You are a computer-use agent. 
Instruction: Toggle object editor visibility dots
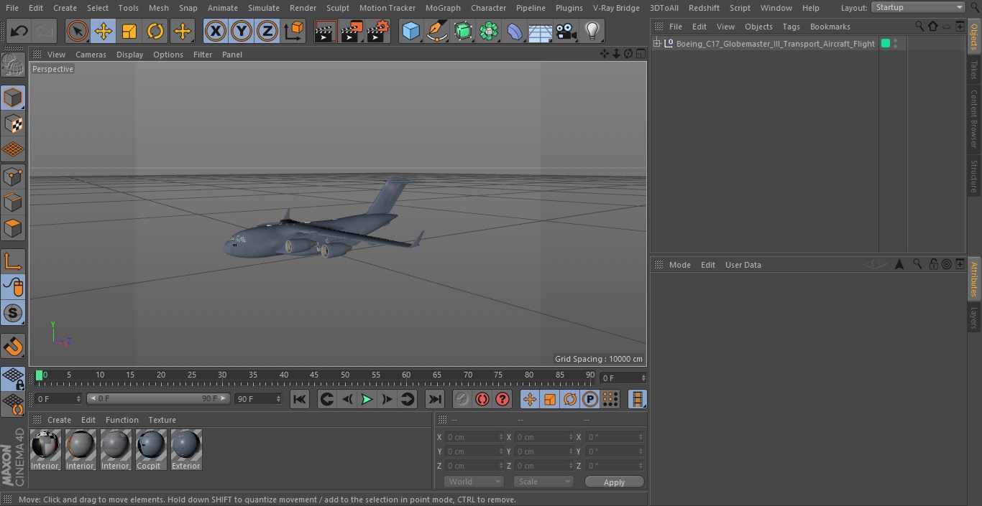pyautogui.click(x=896, y=44)
